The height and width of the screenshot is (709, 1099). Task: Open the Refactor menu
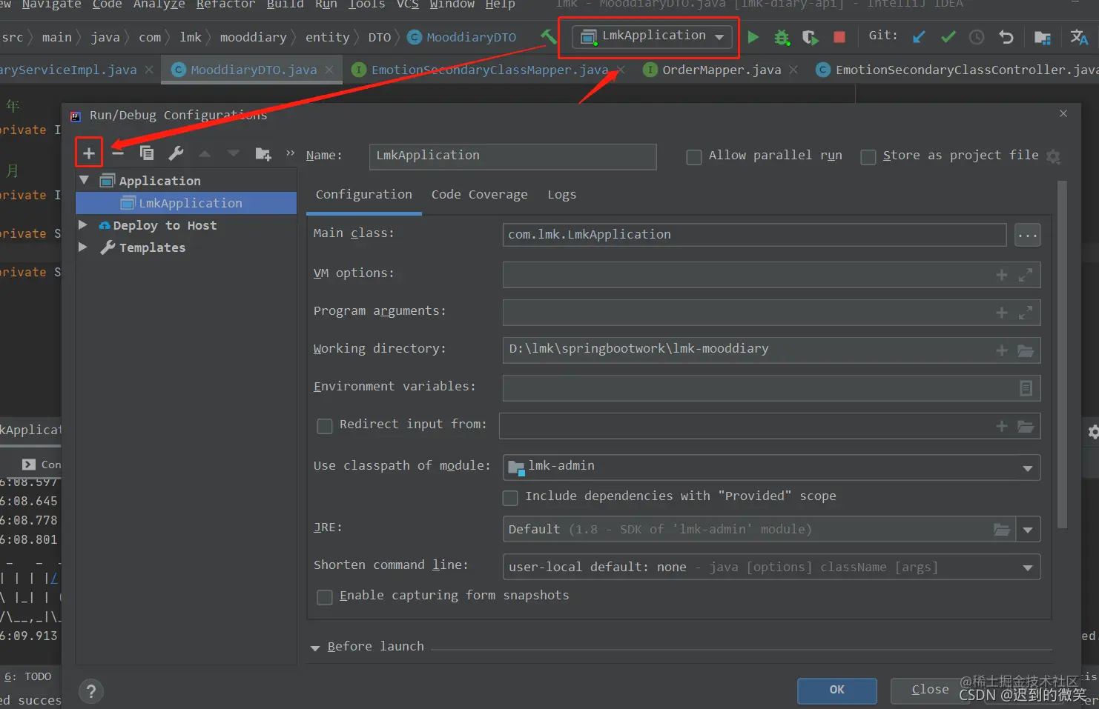tap(225, 4)
